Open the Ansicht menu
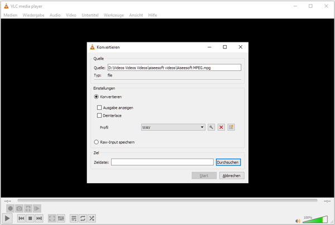 136,15
